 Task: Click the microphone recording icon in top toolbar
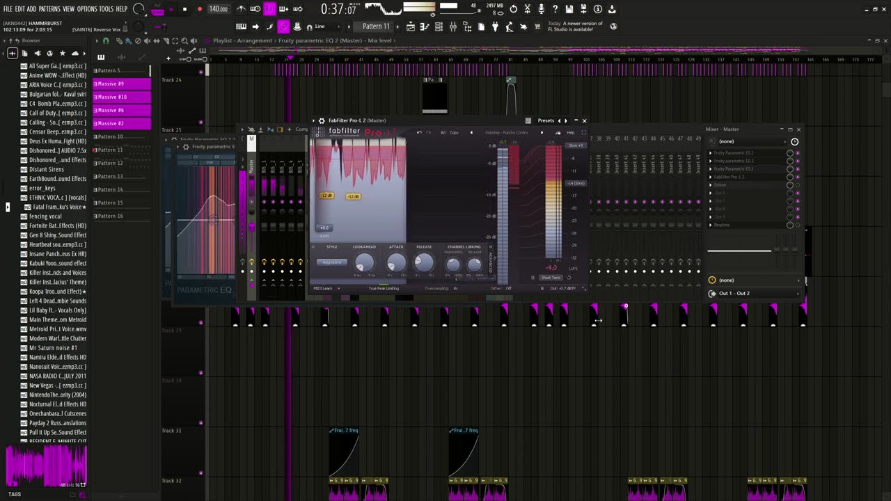pyautogui.click(x=541, y=9)
